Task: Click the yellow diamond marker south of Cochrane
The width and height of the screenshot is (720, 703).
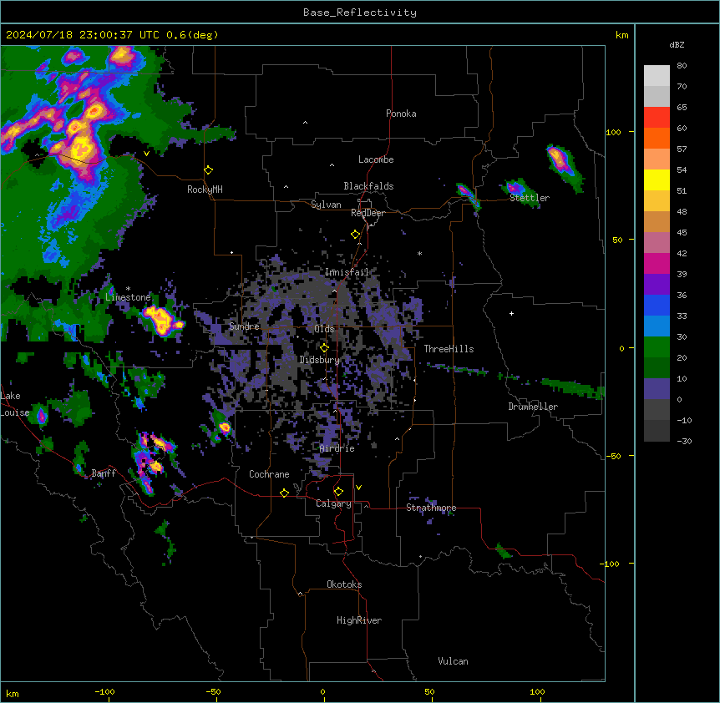Action: (x=284, y=493)
